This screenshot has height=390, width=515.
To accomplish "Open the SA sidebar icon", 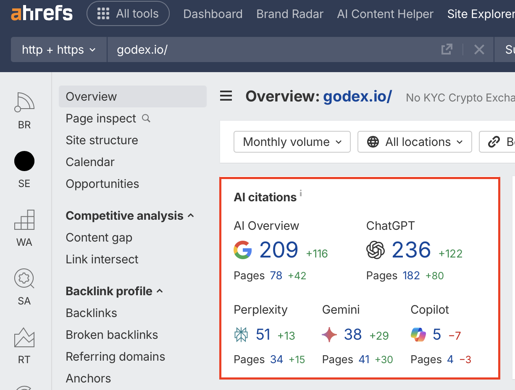I will point(24,286).
